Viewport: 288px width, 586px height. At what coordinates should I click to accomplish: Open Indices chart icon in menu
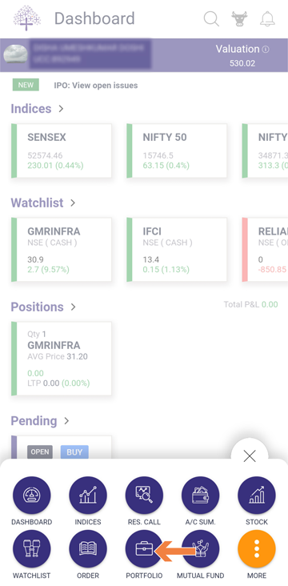click(88, 496)
